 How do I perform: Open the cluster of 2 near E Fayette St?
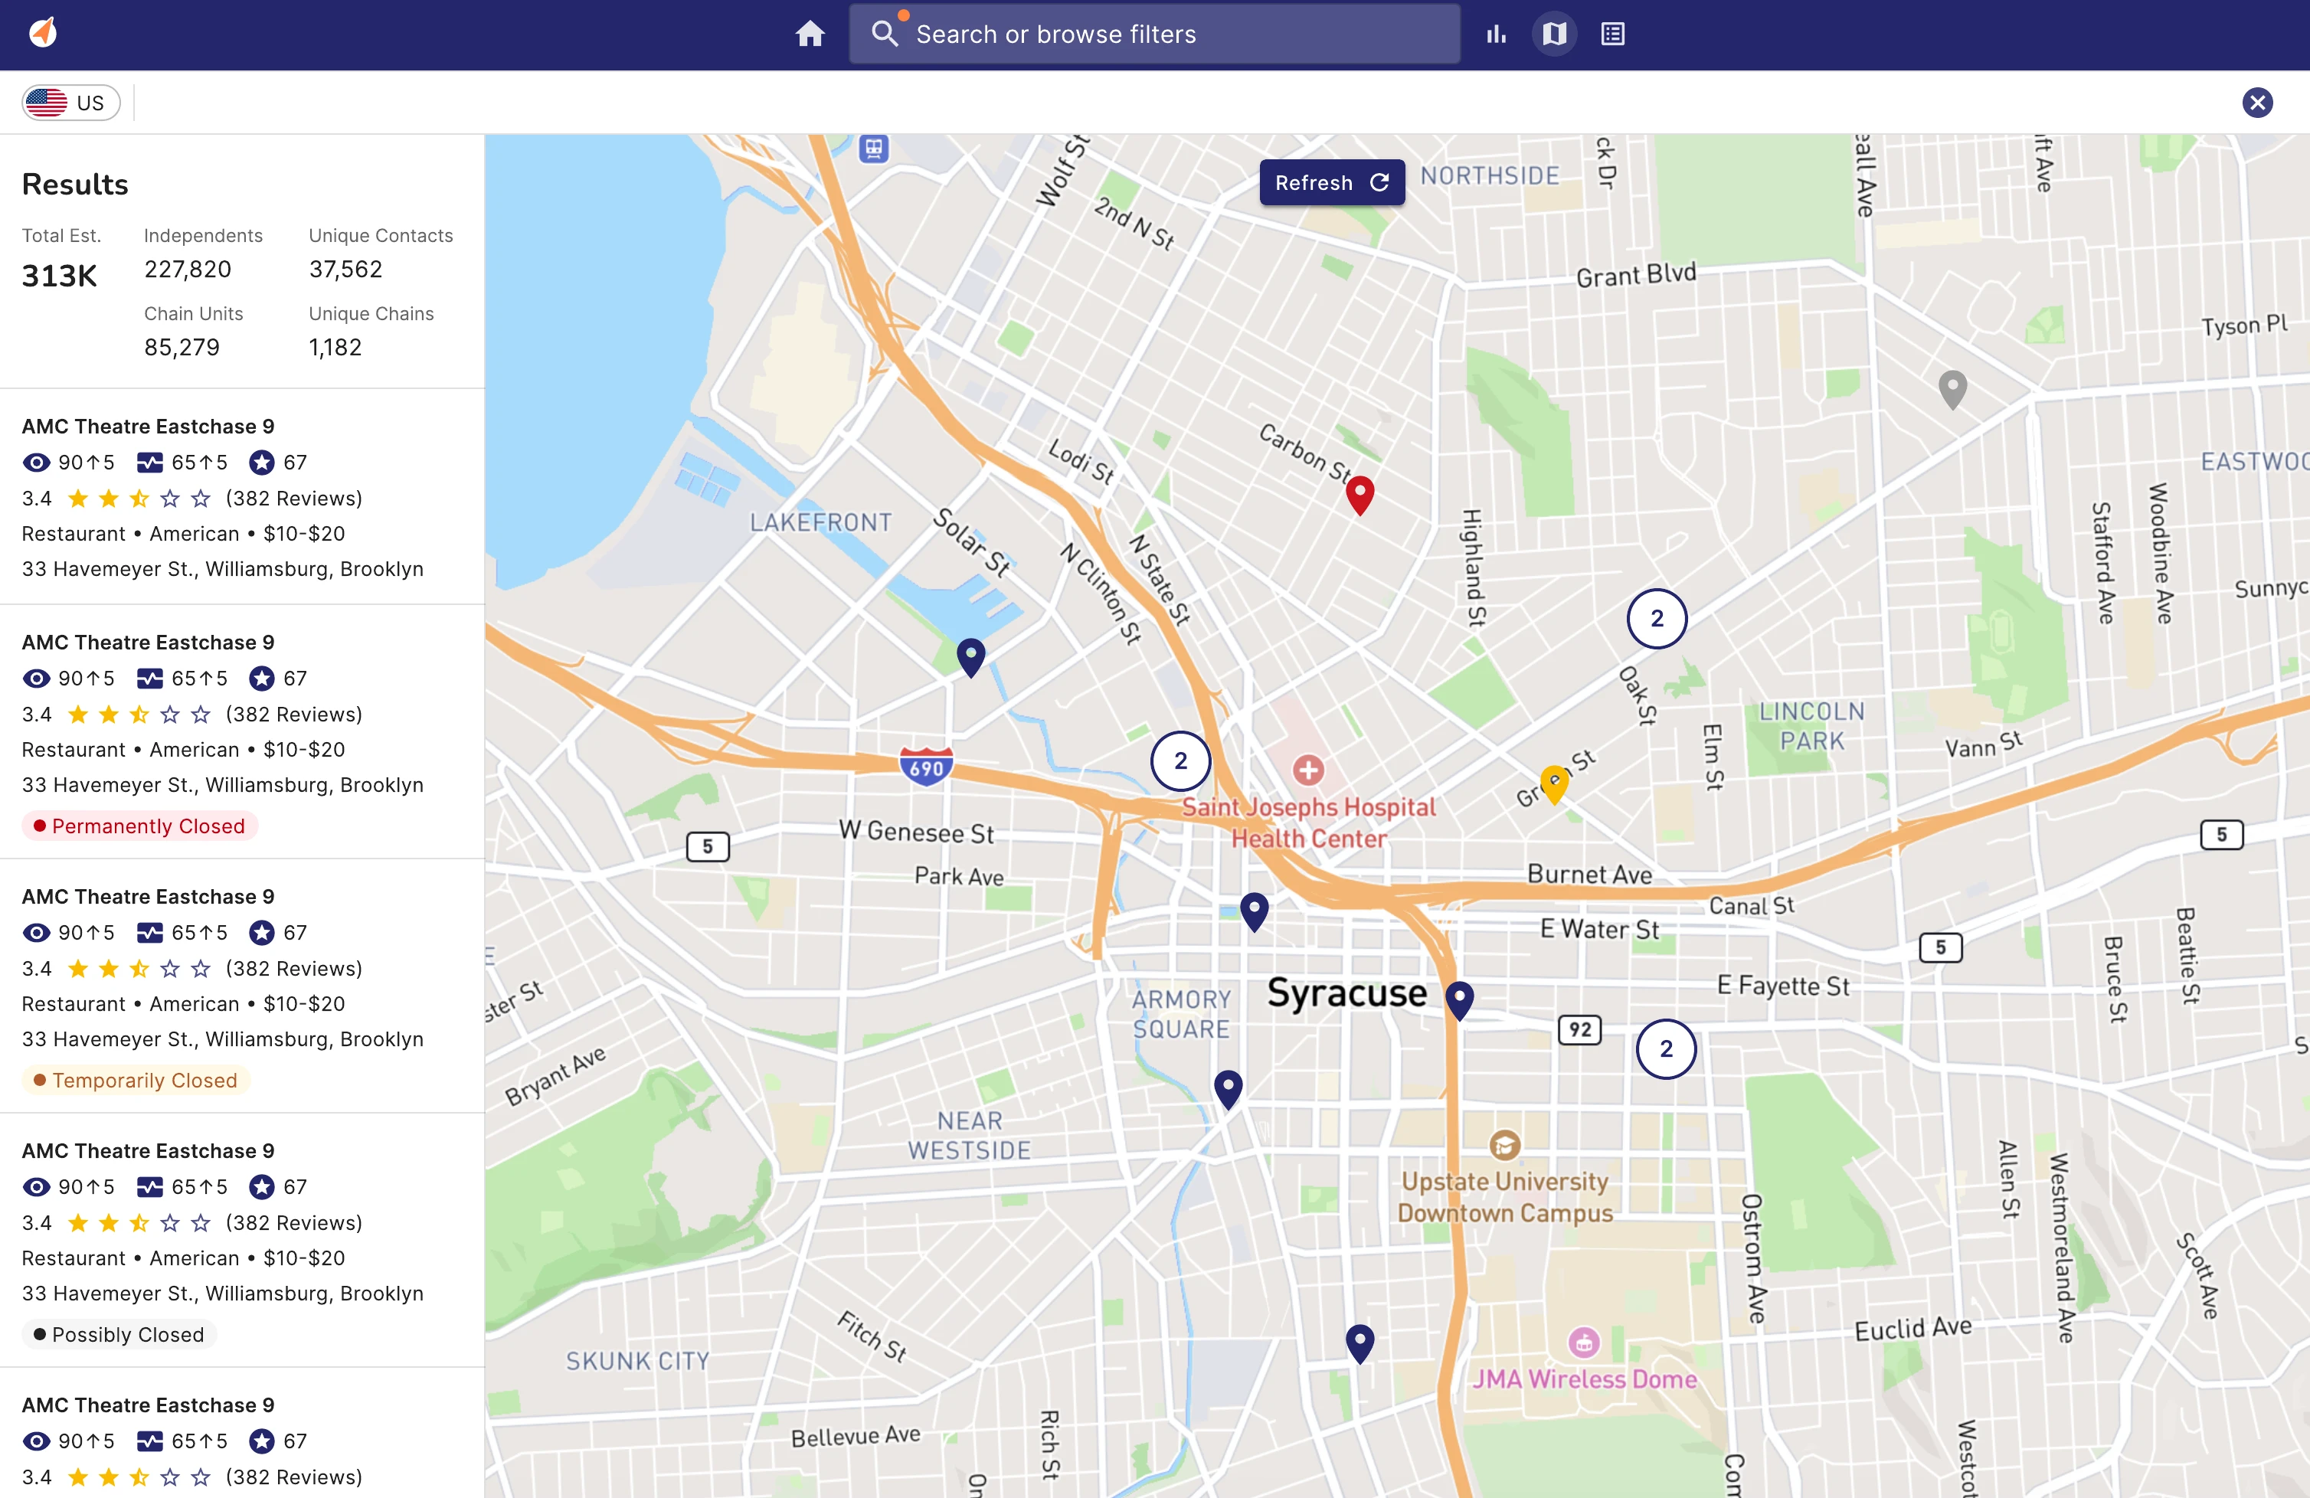pos(1666,1048)
